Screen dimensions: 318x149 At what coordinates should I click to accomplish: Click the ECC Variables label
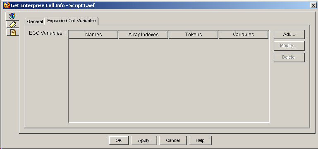click(x=46, y=33)
